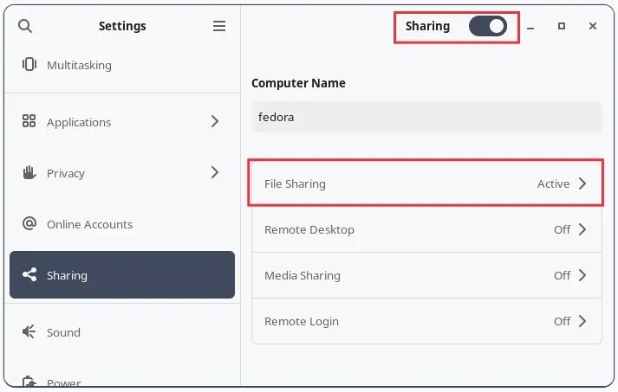
Task: Open the Remote Desktop chevron arrow
Action: click(582, 229)
